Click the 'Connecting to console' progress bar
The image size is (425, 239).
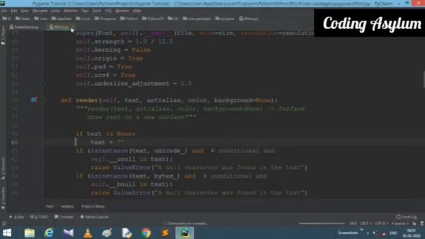point(322,223)
